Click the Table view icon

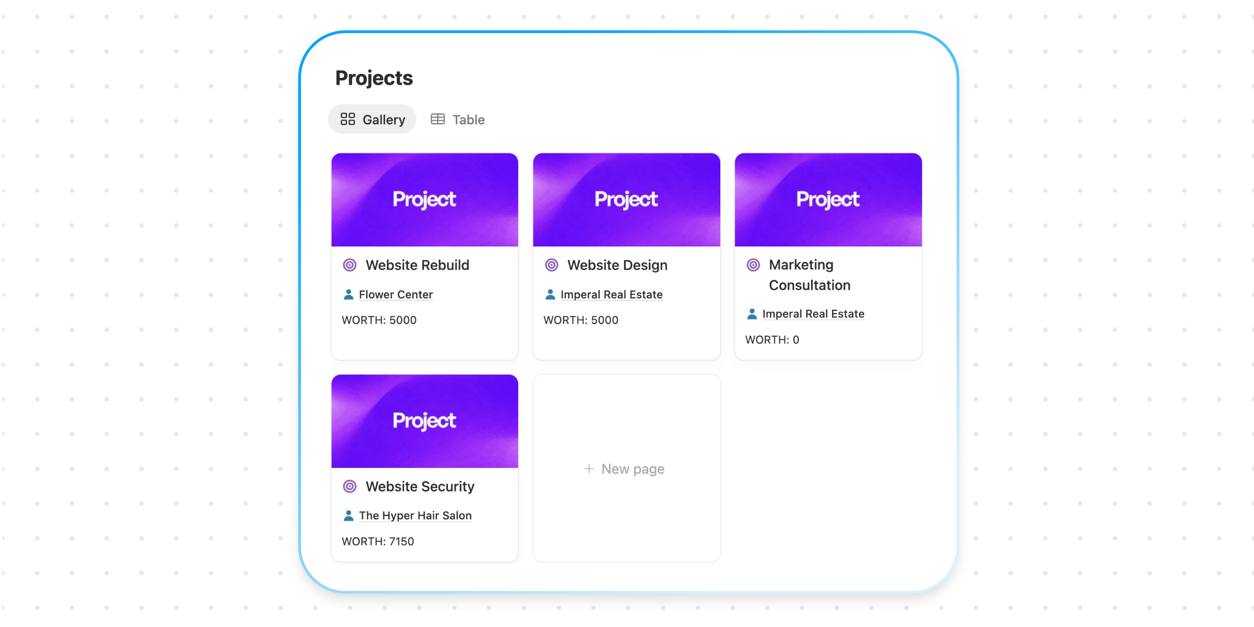[437, 119]
